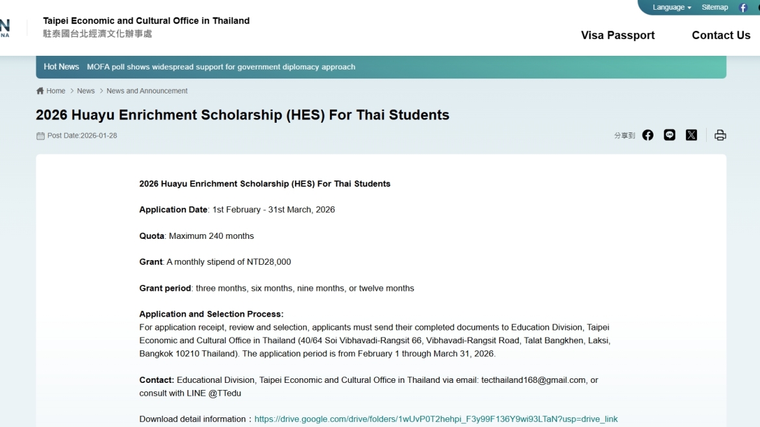Click the office logo at top left
The width and height of the screenshot is (760, 427).
click(5, 27)
